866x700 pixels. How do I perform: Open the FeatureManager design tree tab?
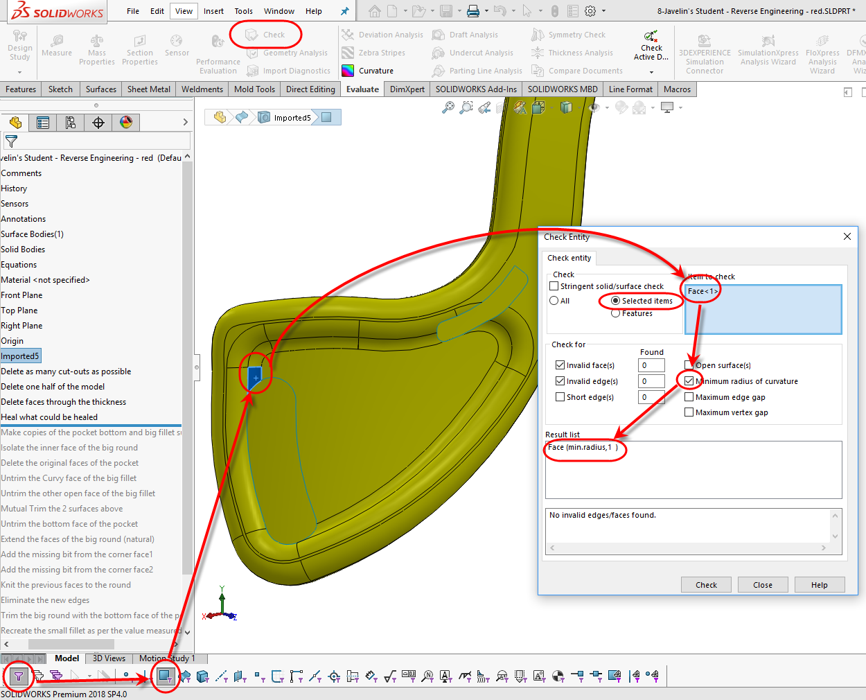[x=15, y=123]
